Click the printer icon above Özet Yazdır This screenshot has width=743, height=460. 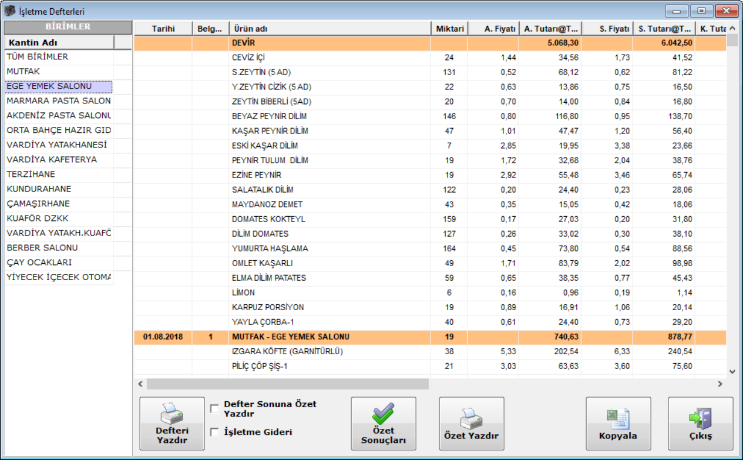click(471, 417)
